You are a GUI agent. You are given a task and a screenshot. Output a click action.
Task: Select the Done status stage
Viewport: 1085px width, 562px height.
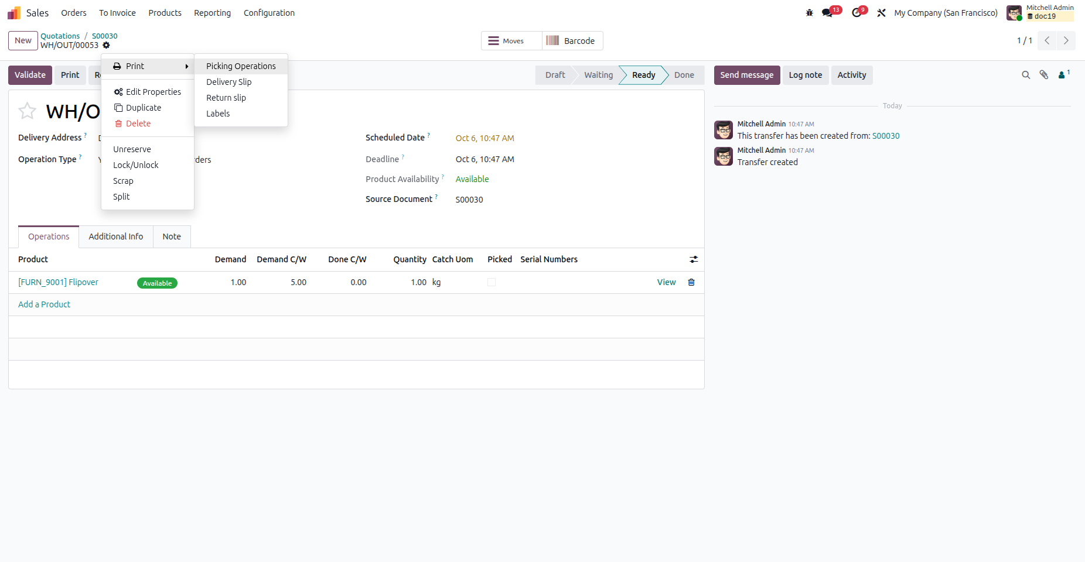pos(684,75)
